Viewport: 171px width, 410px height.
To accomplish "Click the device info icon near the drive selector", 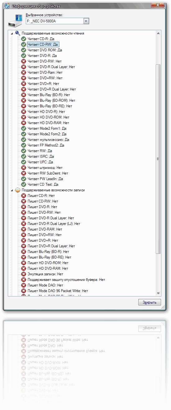I will pos(15,21).
